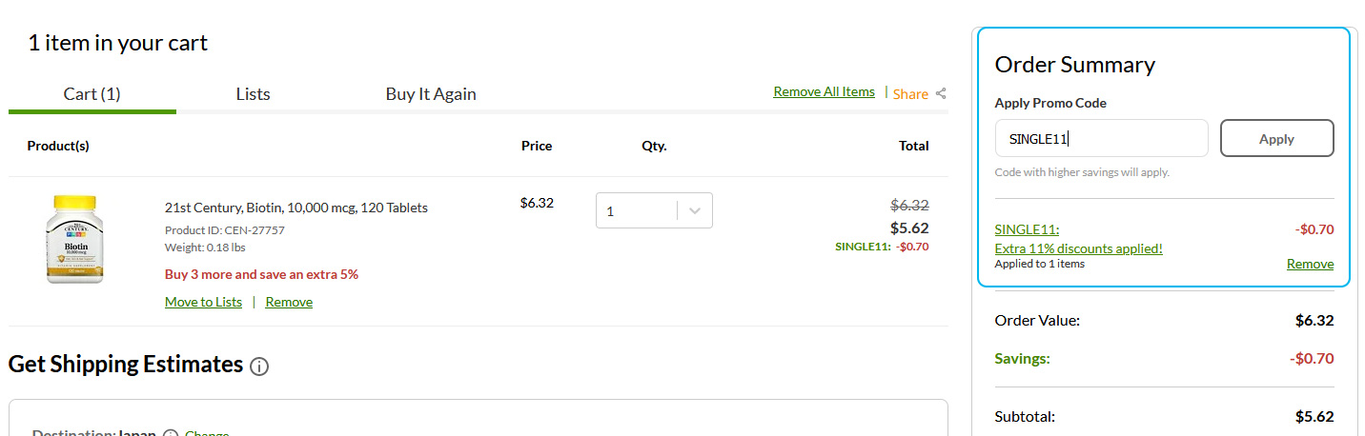
Task: Open the Lists tab
Action: pyautogui.click(x=253, y=94)
